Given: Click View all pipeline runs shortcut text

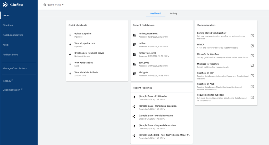Looking at the screenshot, I should point(85,43).
